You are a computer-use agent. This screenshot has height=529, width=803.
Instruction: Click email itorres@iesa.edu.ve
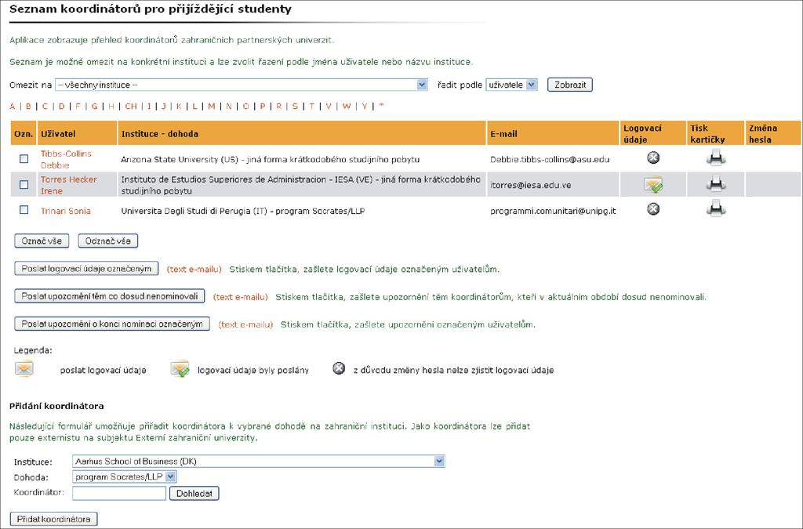coord(531,185)
